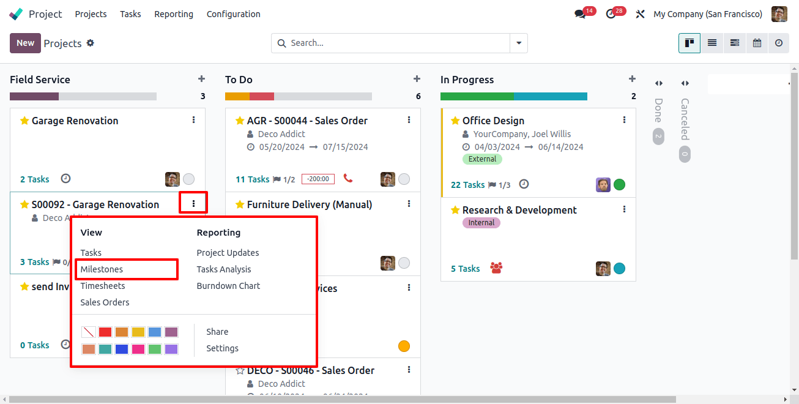799x404 pixels.
Task: Click activity clock on Office Design card
Action: pos(524,184)
